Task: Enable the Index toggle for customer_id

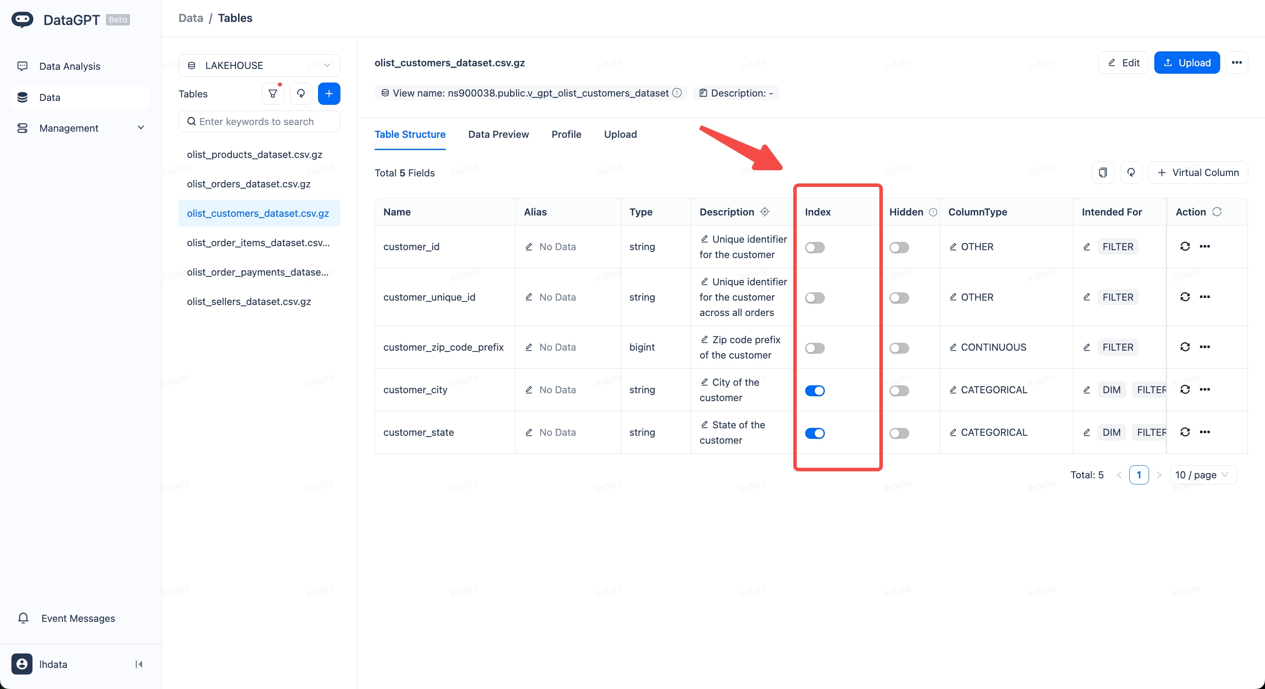Action: click(815, 248)
